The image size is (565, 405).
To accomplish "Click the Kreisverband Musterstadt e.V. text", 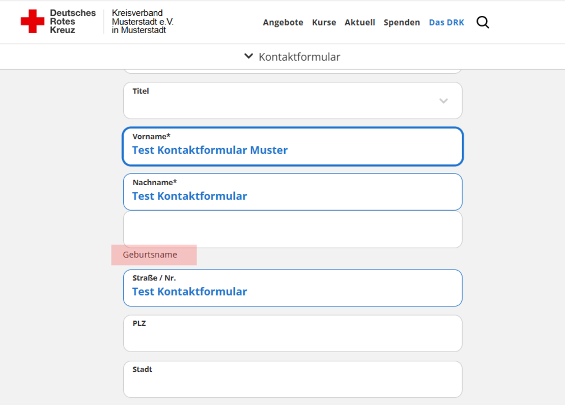I will pyautogui.click(x=143, y=21).
